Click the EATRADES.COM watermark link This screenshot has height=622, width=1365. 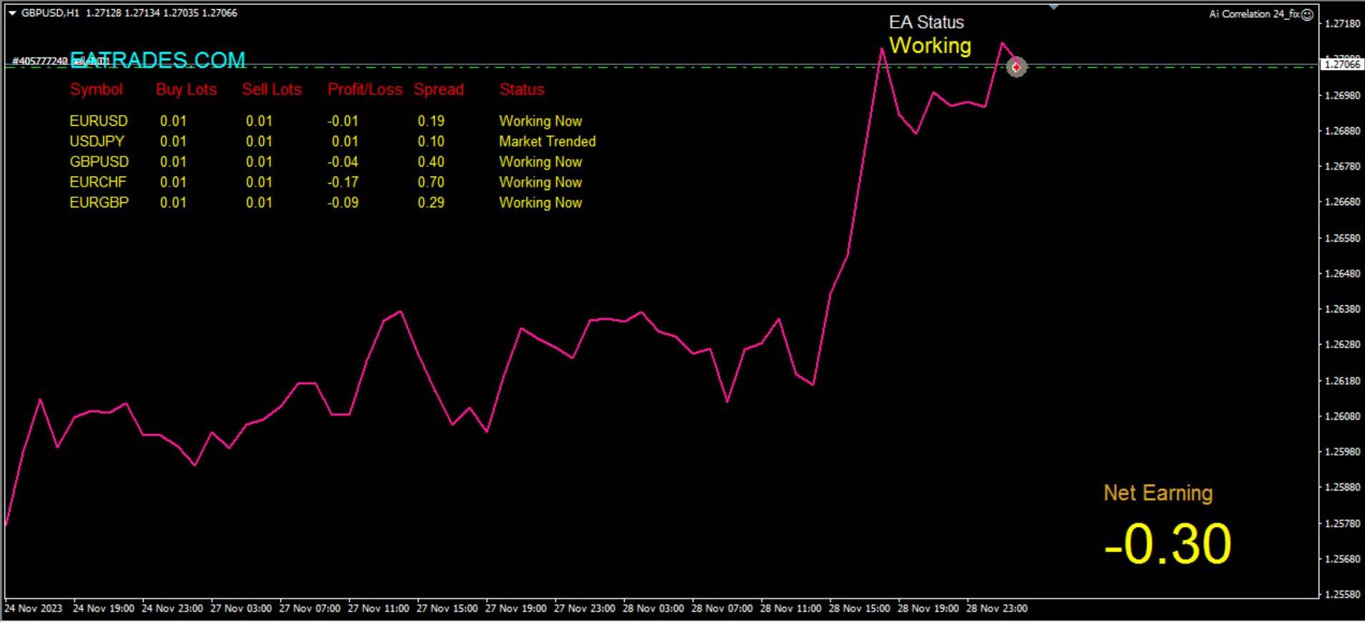[157, 60]
